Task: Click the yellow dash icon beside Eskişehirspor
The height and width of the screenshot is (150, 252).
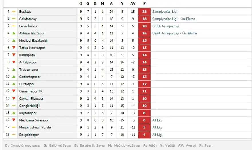Action: pos(13,135)
